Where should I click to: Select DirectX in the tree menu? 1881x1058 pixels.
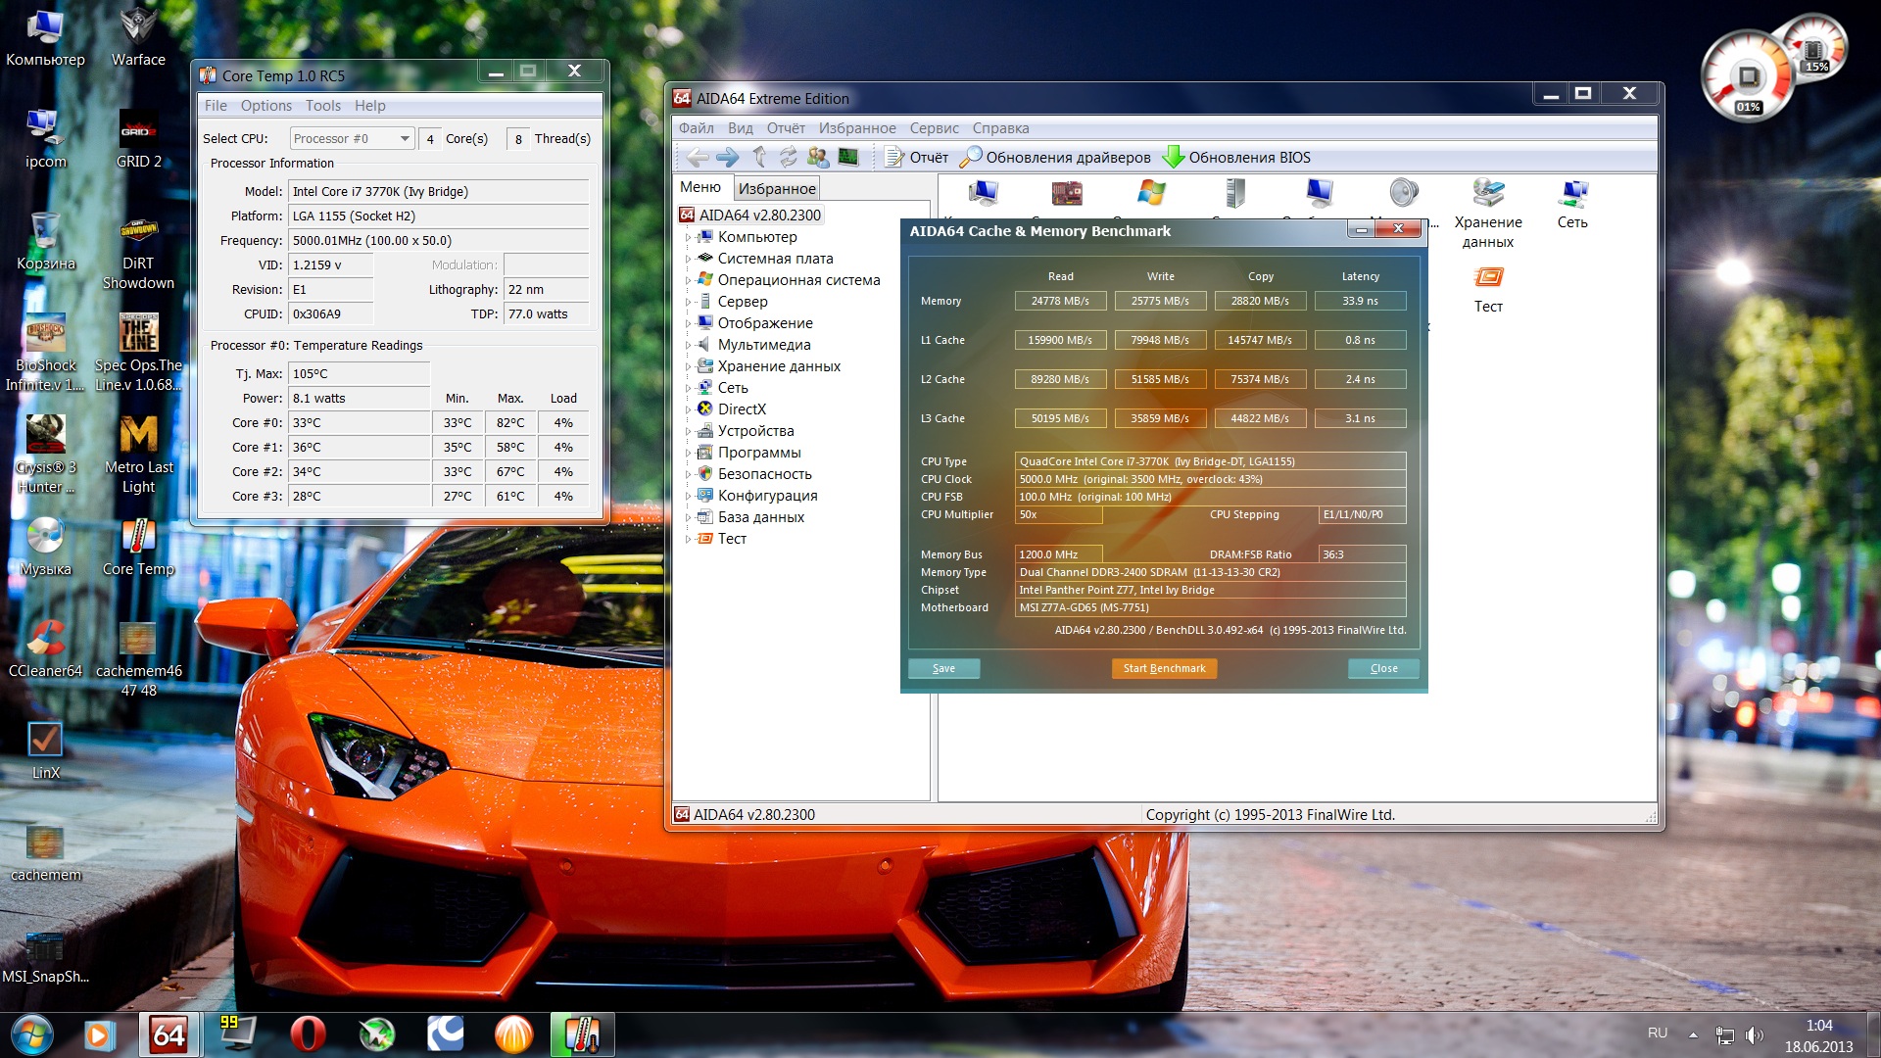pyautogui.click(x=742, y=409)
